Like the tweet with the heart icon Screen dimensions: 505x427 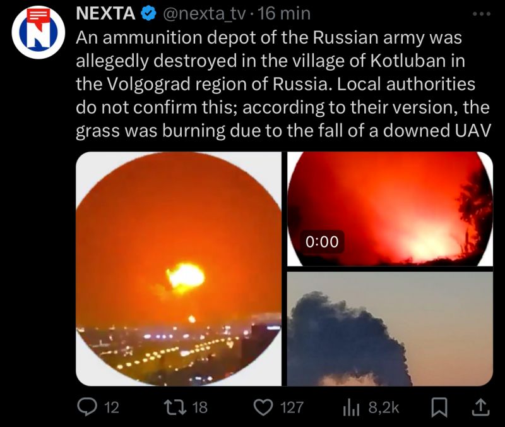point(263,407)
